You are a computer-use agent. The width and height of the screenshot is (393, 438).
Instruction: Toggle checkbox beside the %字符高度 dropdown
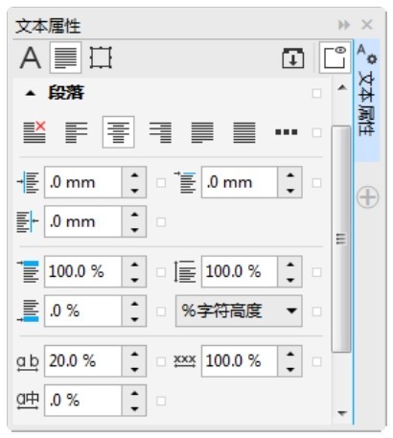click(x=316, y=311)
